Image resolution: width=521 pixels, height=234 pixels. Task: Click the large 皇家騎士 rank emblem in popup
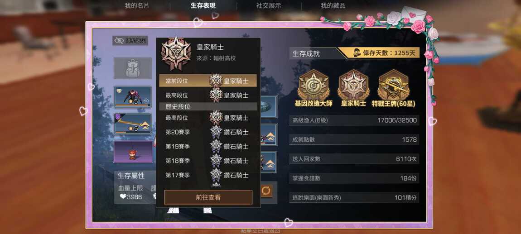[176, 53]
